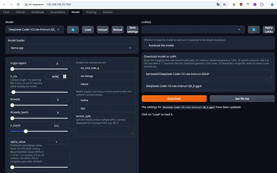Expand the Model loader dropdown

71,48
